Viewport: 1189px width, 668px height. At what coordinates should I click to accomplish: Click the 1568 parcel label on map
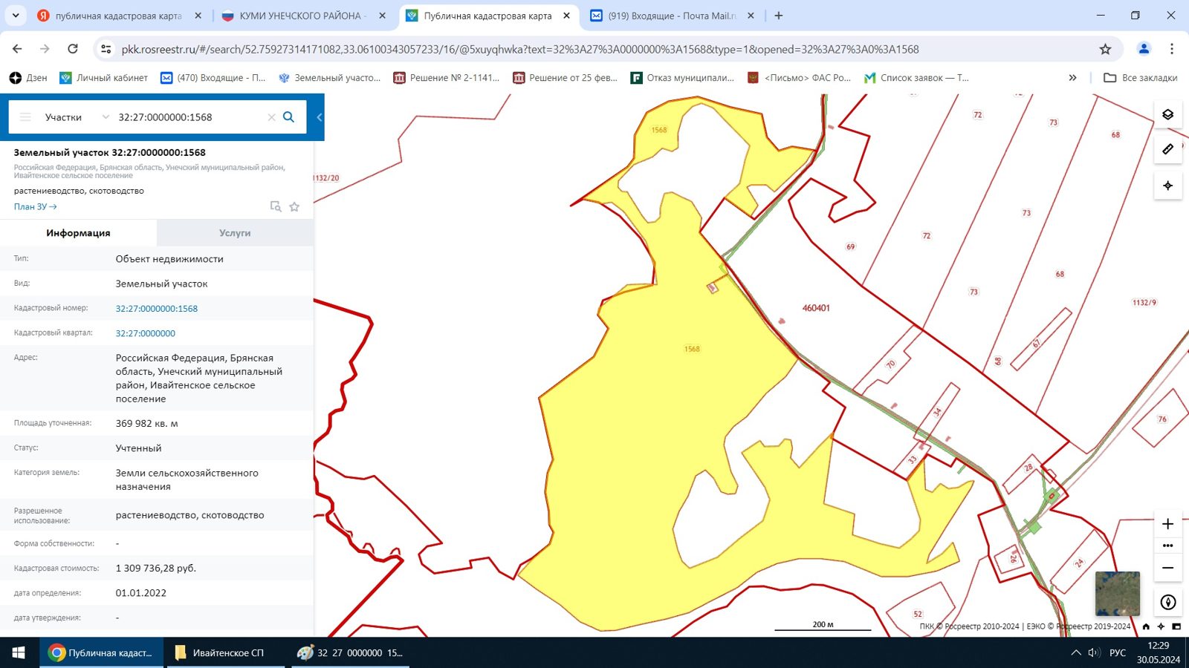[x=692, y=349]
